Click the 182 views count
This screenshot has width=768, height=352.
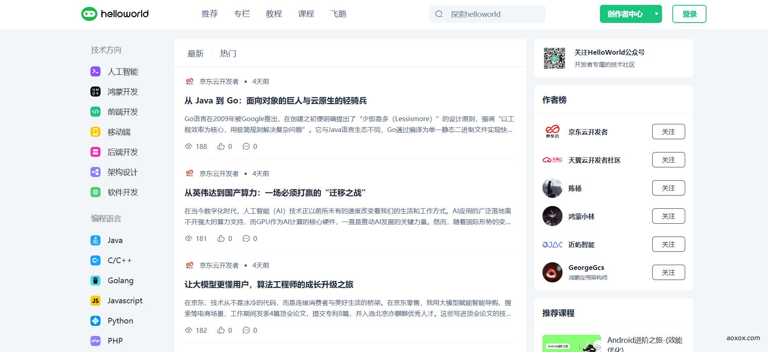click(201, 330)
